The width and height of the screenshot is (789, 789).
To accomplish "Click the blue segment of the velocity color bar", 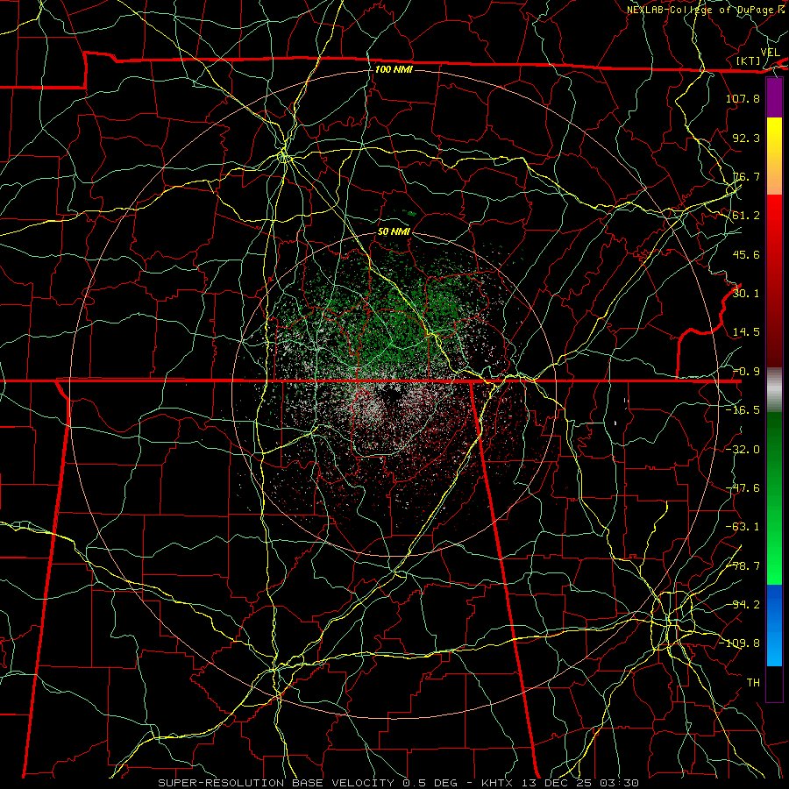I will click(774, 625).
